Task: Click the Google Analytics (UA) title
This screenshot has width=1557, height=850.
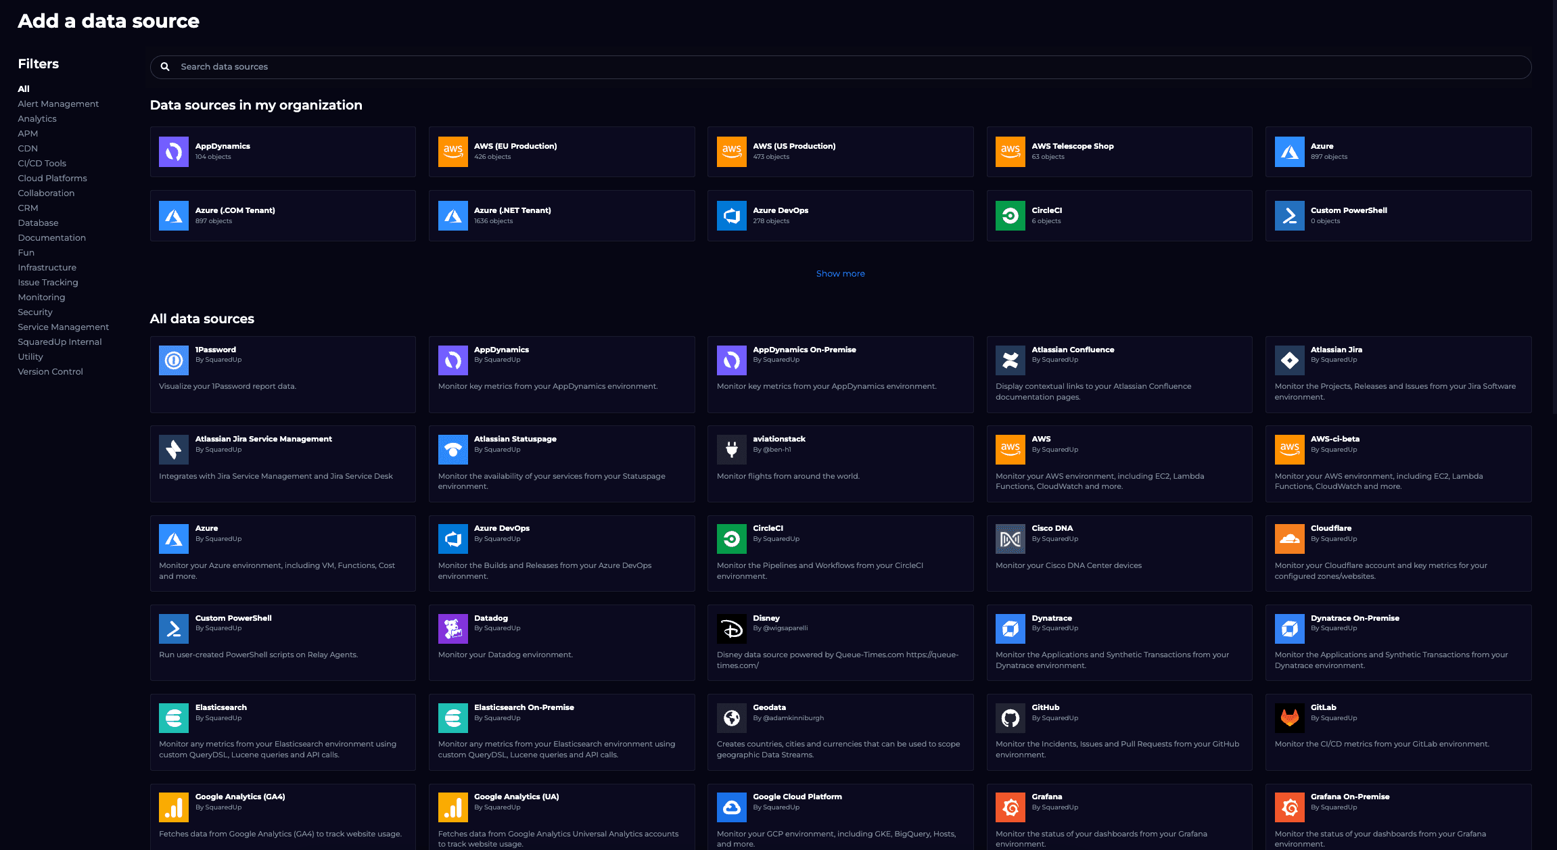Action: (516, 797)
